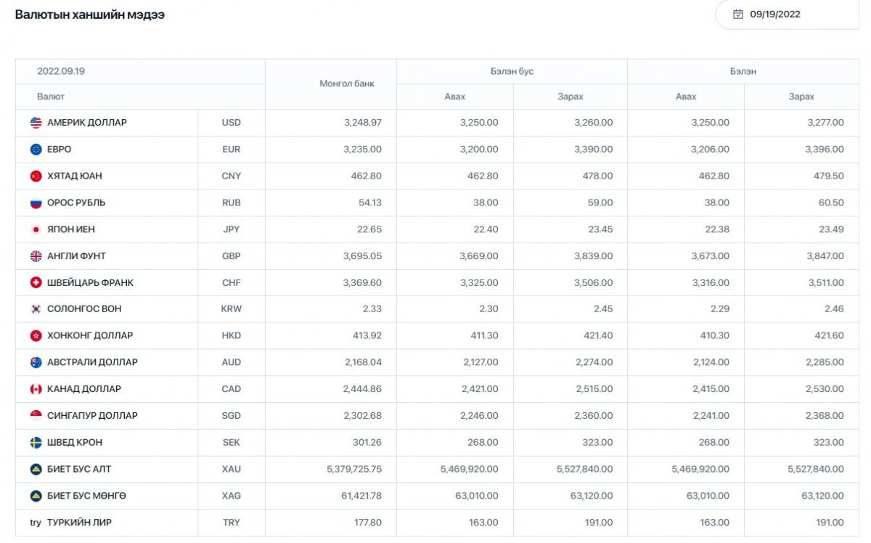Click the South Korea flag icon

click(x=36, y=309)
